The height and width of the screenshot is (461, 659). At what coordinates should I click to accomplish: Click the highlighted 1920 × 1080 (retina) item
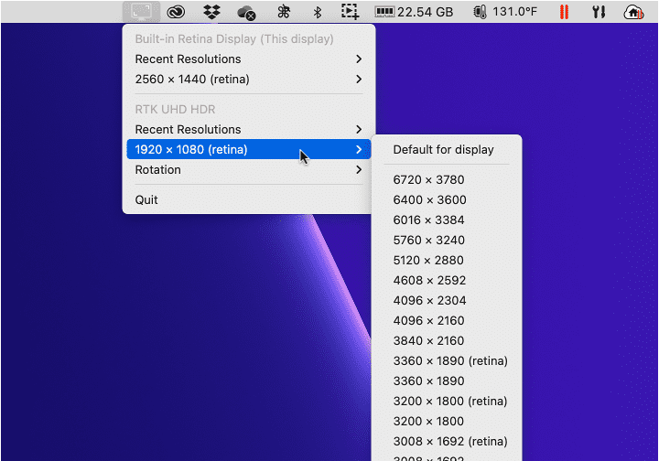pos(248,149)
